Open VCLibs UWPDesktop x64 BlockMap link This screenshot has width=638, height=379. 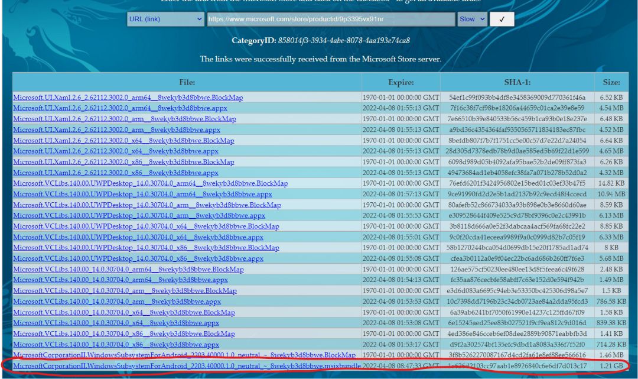coord(146,226)
